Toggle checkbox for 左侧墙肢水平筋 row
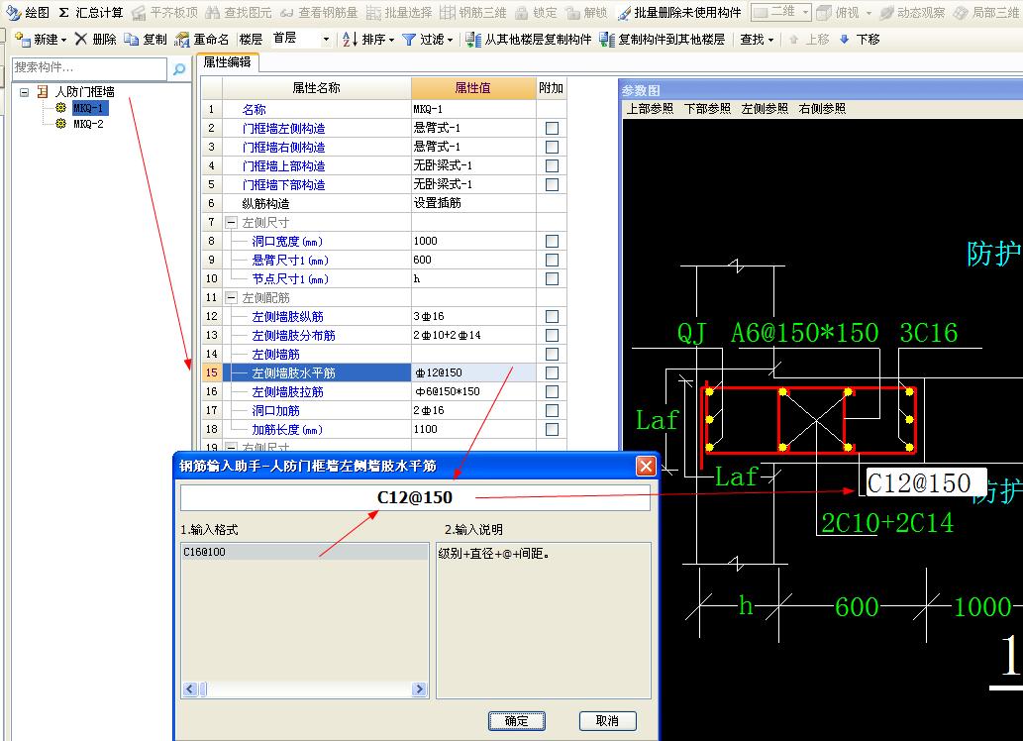 [552, 372]
